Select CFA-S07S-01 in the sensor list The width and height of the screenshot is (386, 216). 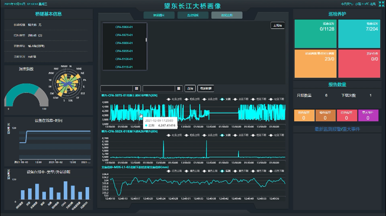pos(124,35)
